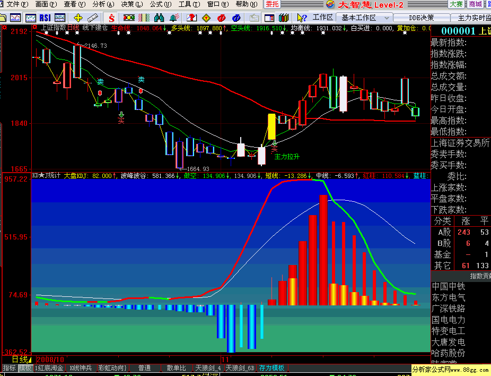Switch to the 模板 tab
Screen dimensions: 491x376
(25, 368)
